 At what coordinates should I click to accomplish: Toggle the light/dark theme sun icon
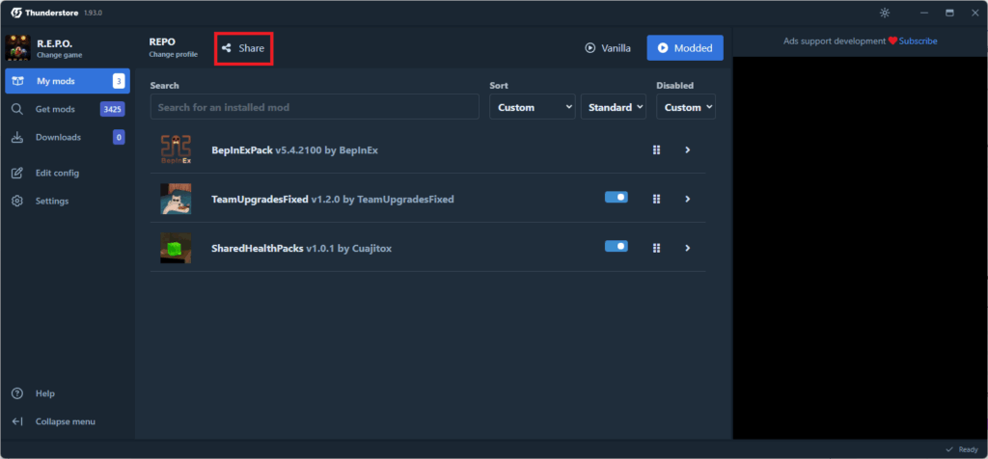tap(885, 13)
